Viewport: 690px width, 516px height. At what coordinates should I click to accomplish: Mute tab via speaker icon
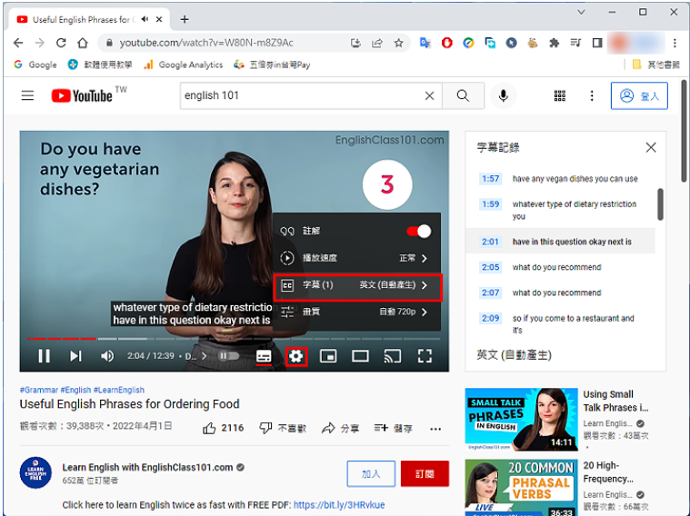[145, 19]
